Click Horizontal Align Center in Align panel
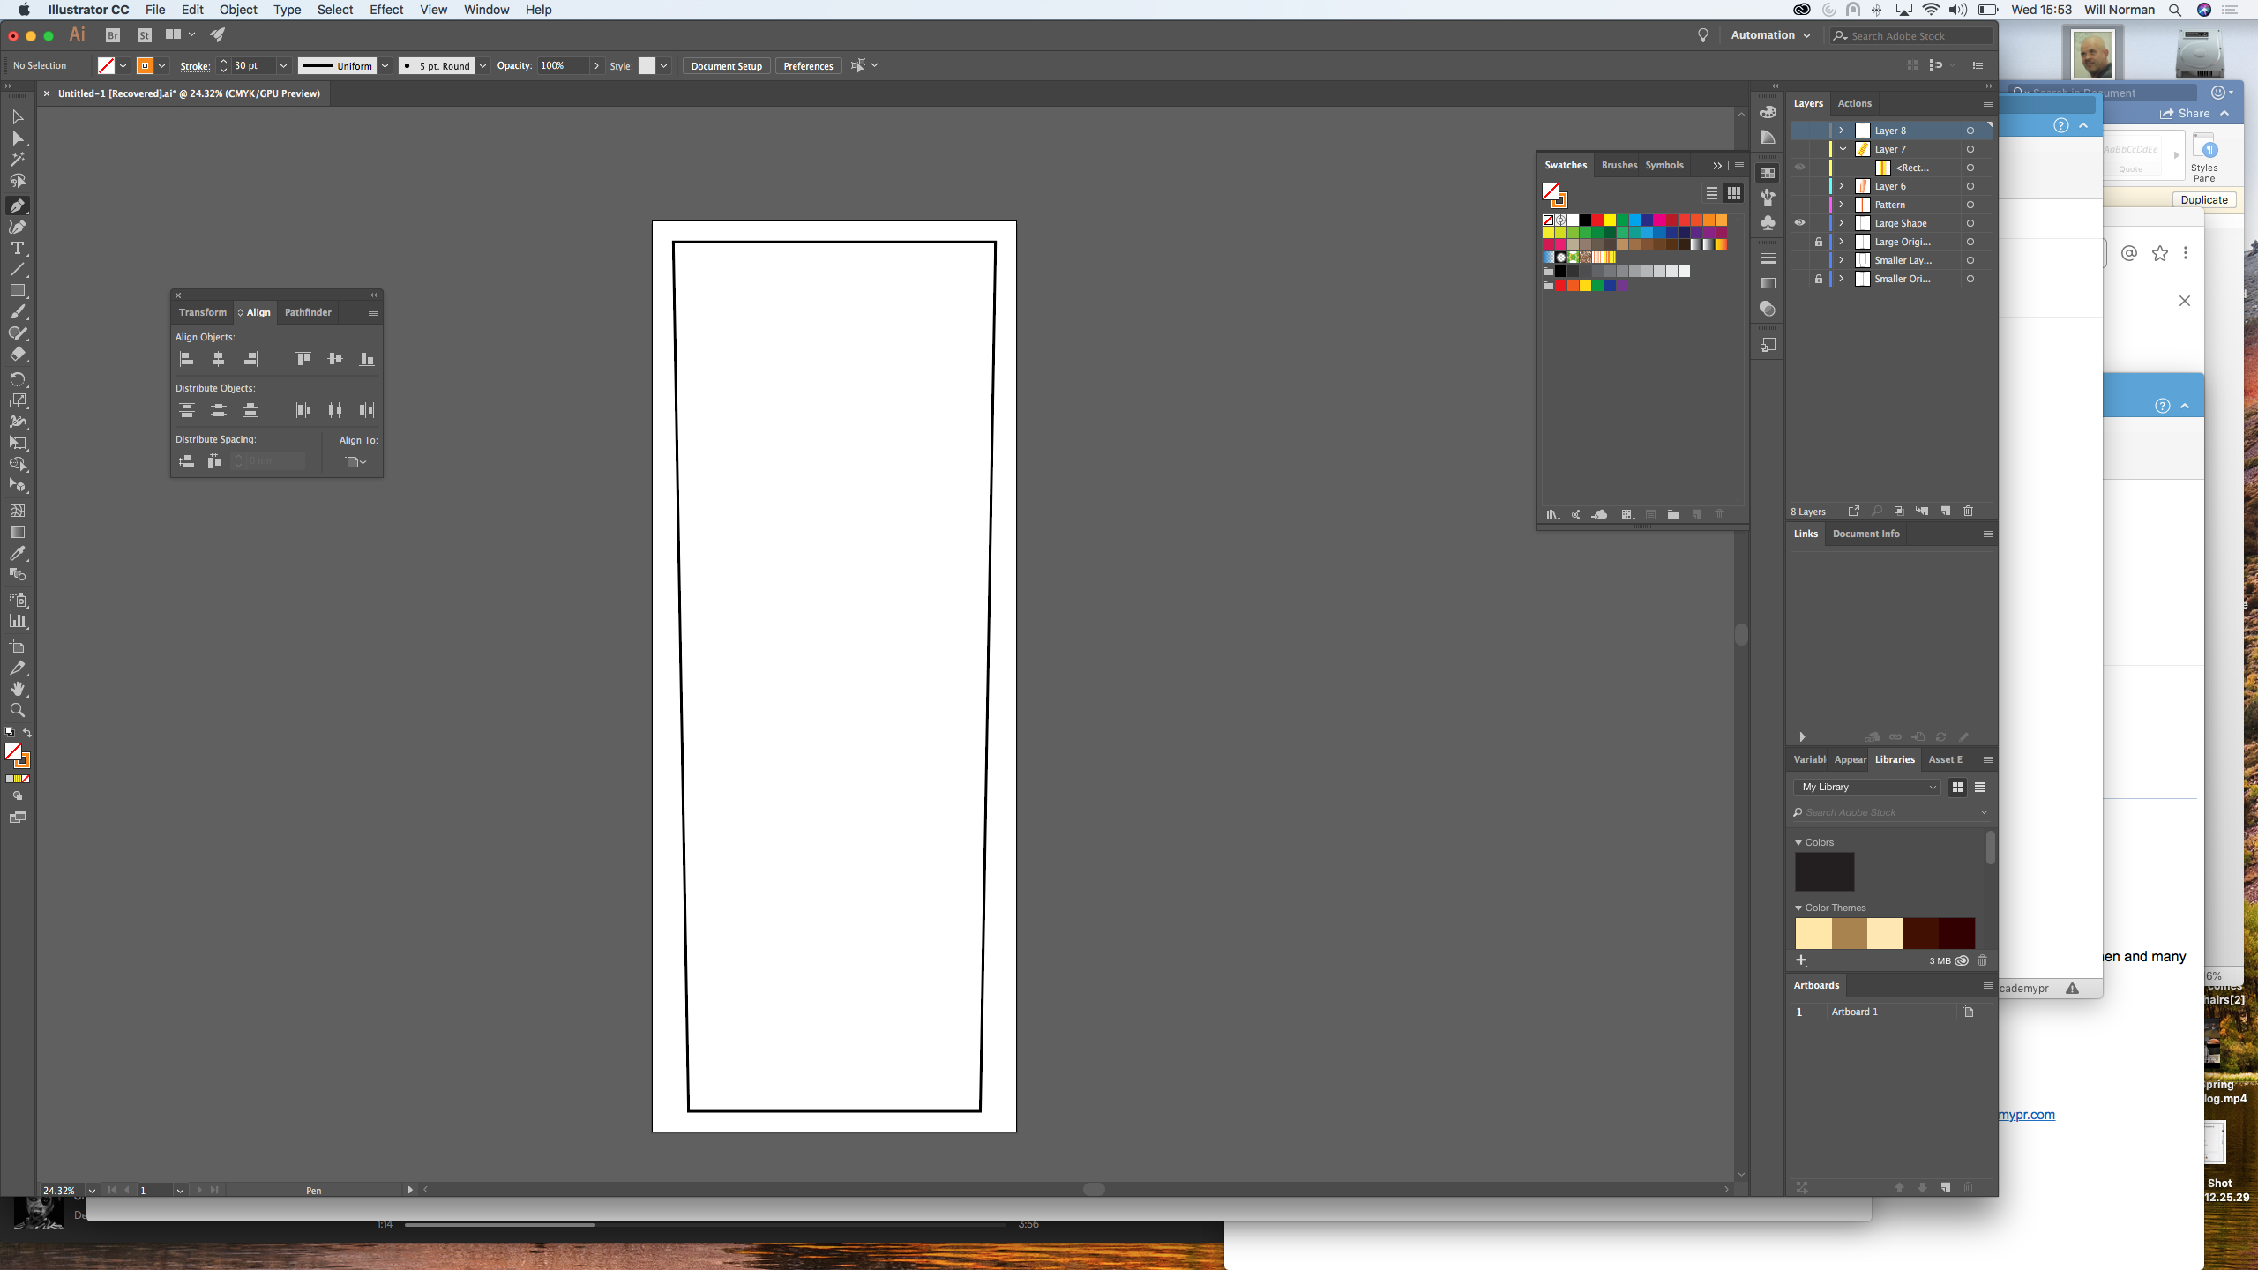The image size is (2258, 1270). pyautogui.click(x=218, y=359)
